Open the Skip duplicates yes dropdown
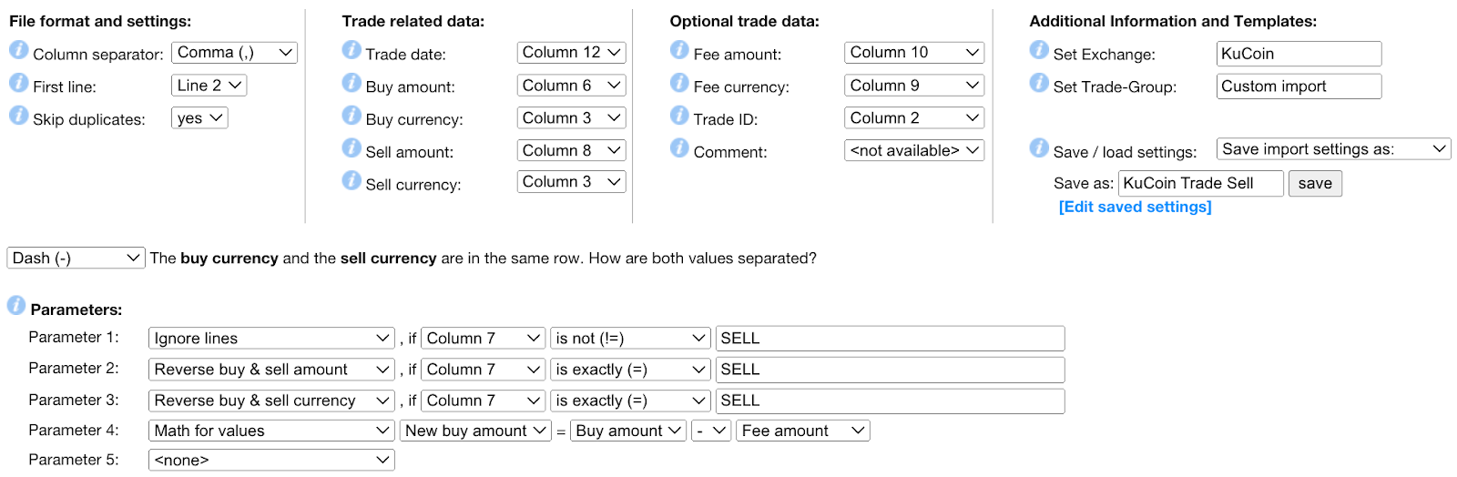Screen dimensions: 1457x477 [199, 118]
